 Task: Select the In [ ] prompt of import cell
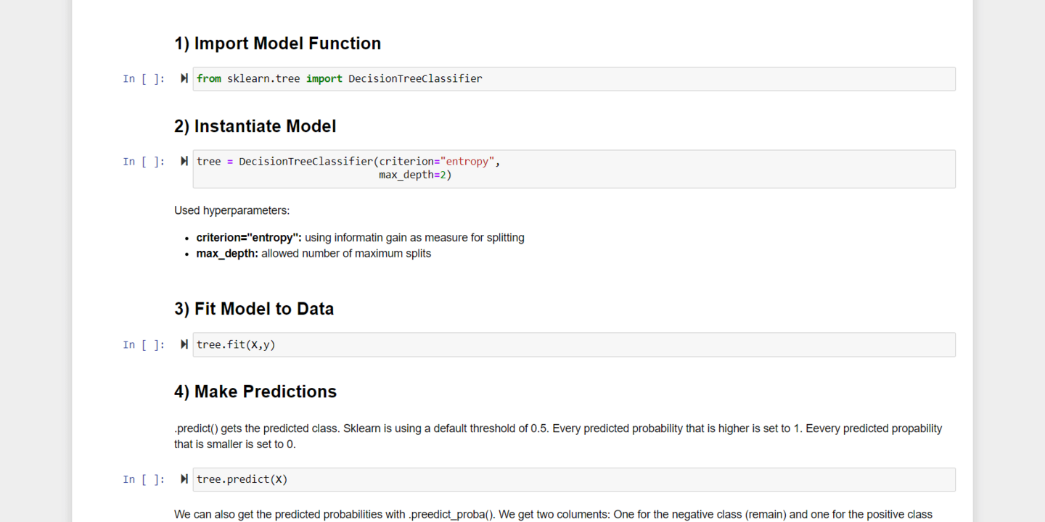pos(143,79)
